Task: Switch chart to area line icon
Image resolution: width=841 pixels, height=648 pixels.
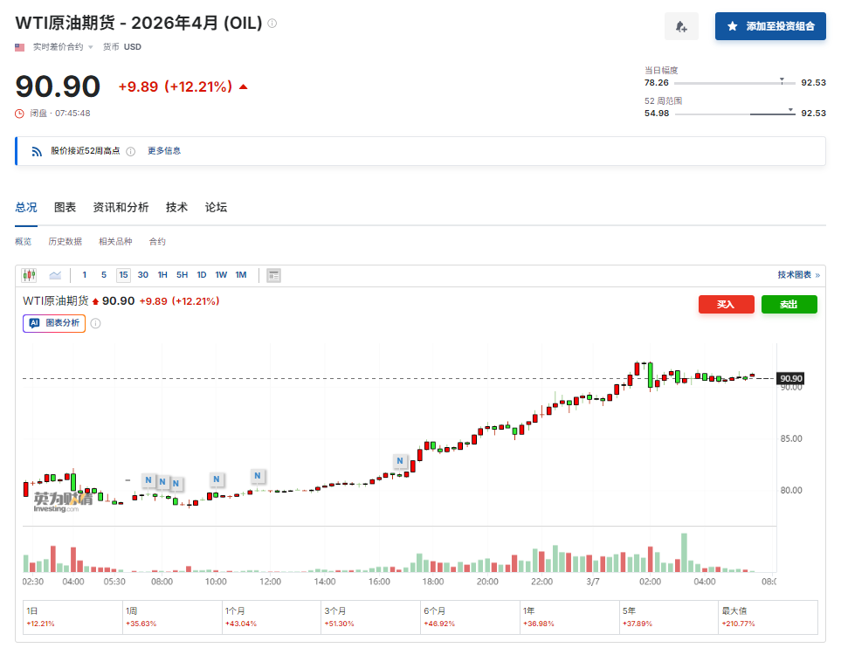Action: [55, 275]
